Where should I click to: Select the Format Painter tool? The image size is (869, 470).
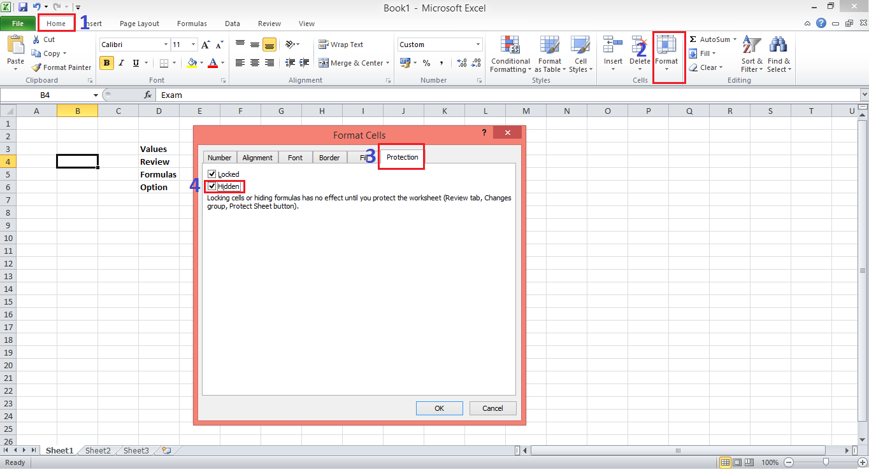(61, 67)
